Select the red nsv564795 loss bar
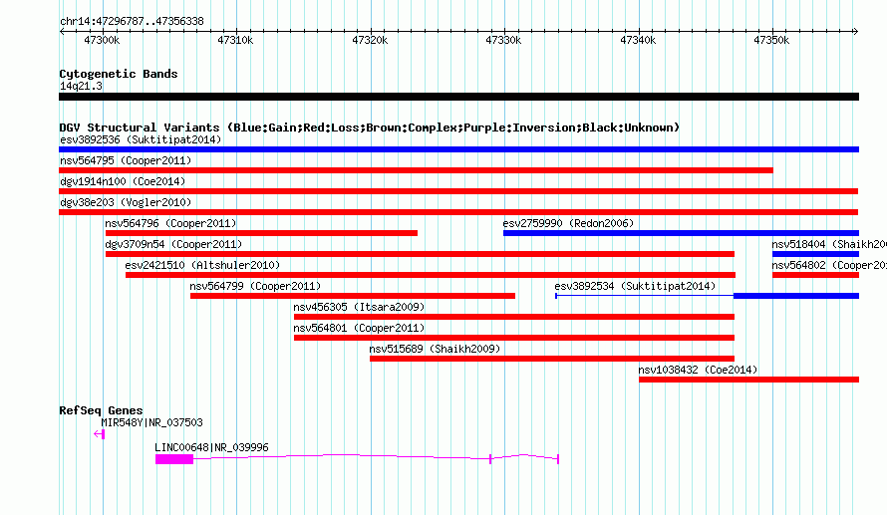Screen dimensions: 887x515 click(x=416, y=170)
